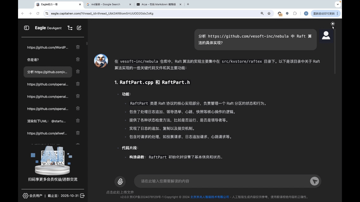The height and width of the screenshot is (202, 360).
Task: Click the '1. RaftPart.cpp 和 RaftPart.h' heading
Action: [152, 82]
